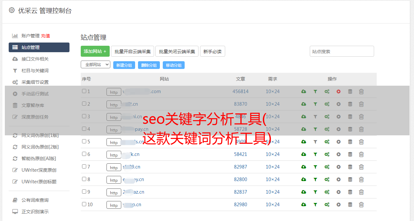This screenshot has width=414, height=221.
Task: Focus the 站点搜索 search field
Action: pos(342,51)
